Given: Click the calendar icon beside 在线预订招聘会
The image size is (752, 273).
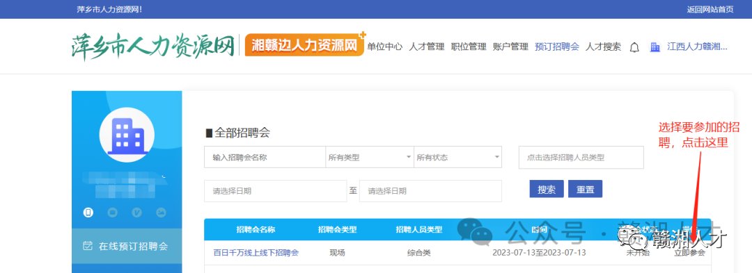Looking at the screenshot, I should pos(88,246).
